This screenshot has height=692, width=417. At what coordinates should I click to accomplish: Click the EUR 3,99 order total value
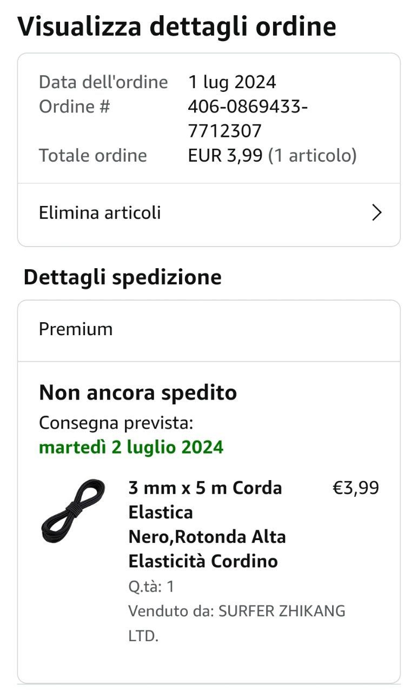(225, 156)
